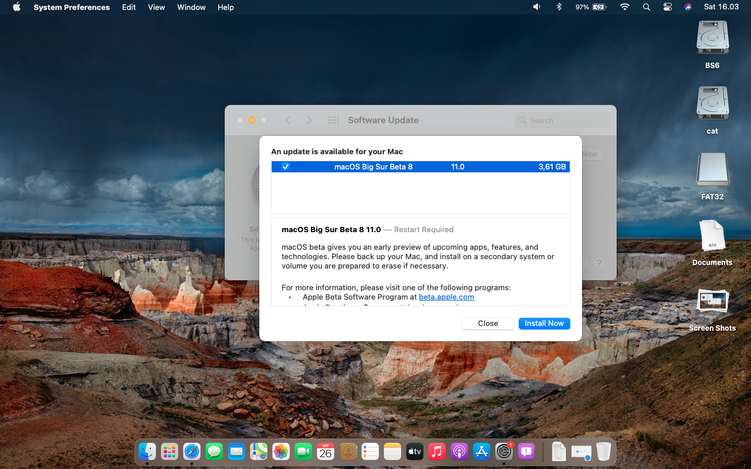Open the Window menu
This screenshot has height=469, width=751.
[x=191, y=7]
